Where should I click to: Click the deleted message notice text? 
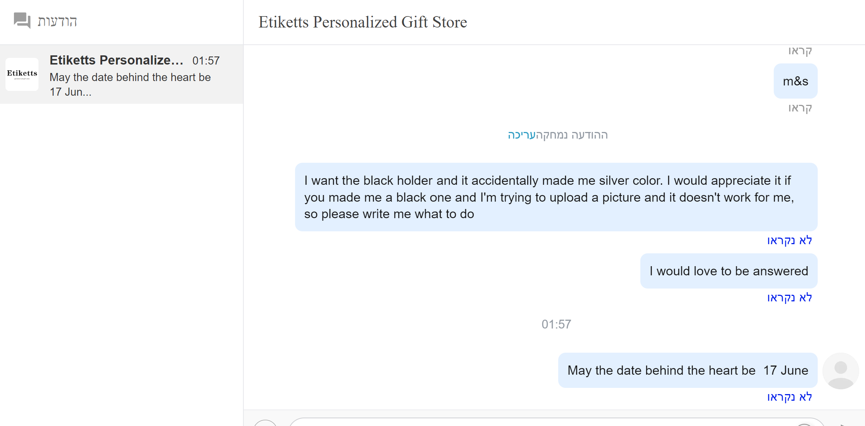pyautogui.click(x=572, y=135)
